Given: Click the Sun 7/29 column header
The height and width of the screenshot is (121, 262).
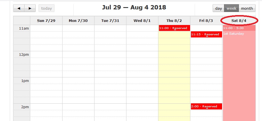Looking at the screenshot, I should coord(46,20).
